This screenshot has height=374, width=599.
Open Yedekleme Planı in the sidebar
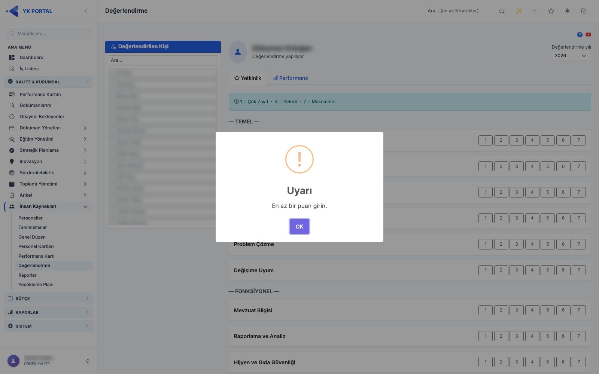point(36,285)
